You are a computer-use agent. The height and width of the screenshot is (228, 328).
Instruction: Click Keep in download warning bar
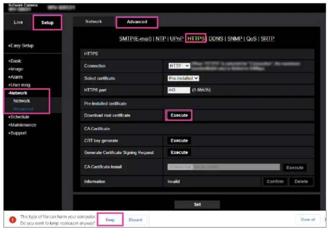click(110, 220)
